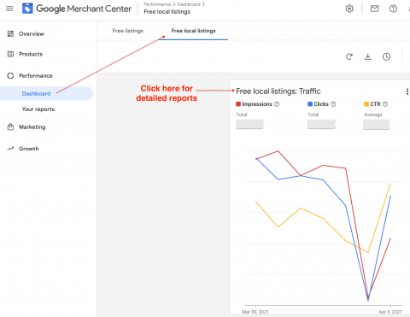The height and width of the screenshot is (317, 410).
Task: Open the settings gear icon
Action: click(349, 9)
